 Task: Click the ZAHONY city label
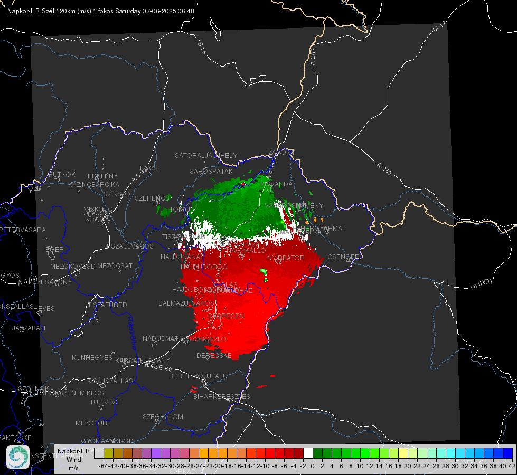coord(281,153)
